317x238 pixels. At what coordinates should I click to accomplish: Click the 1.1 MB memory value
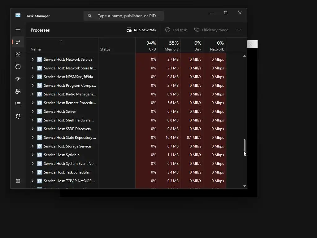click(x=173, y=155)
